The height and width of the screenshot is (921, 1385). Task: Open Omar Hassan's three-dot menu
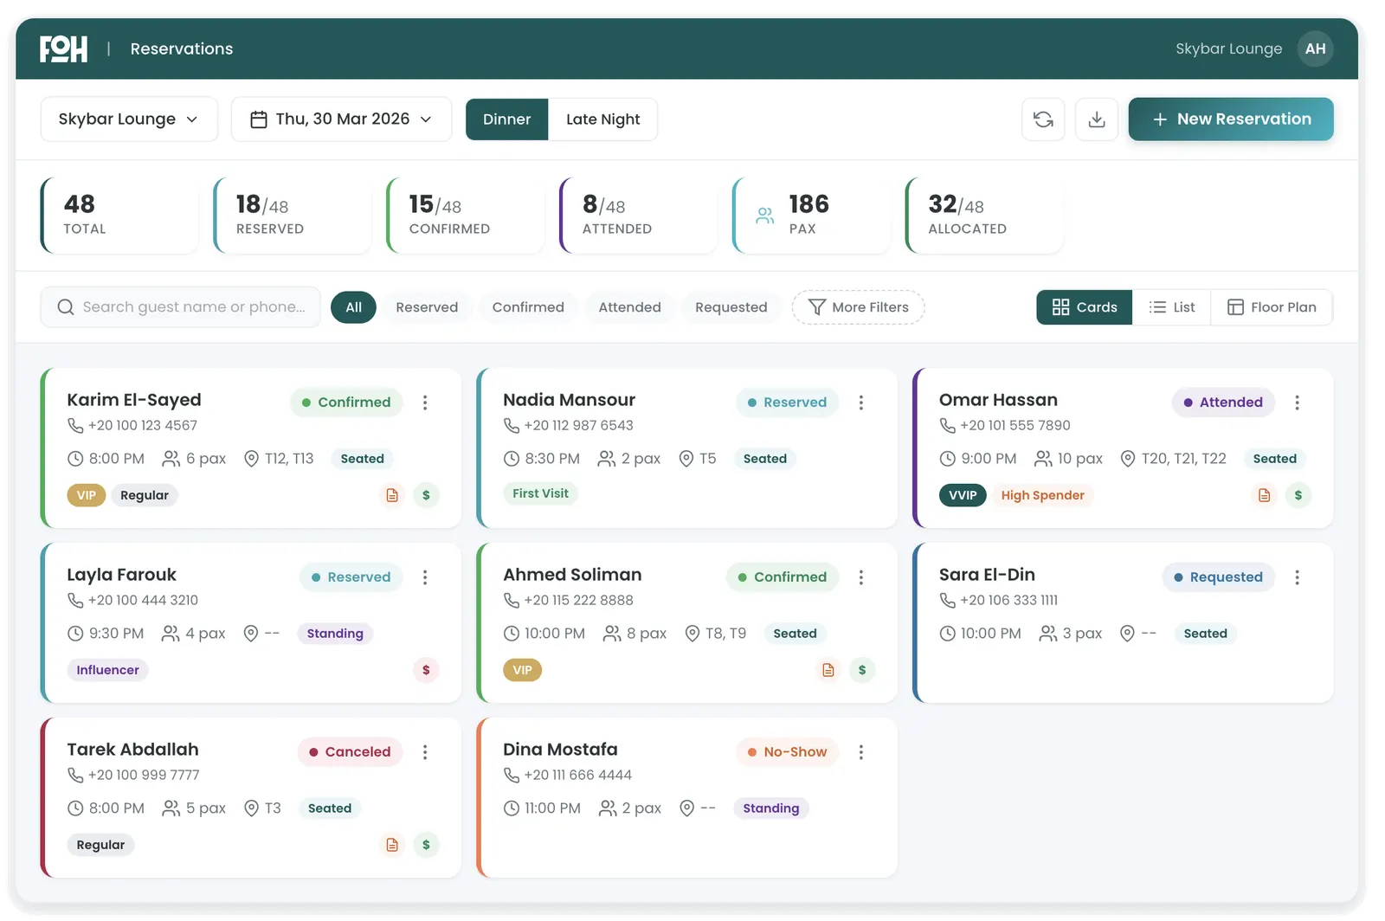1297,403
